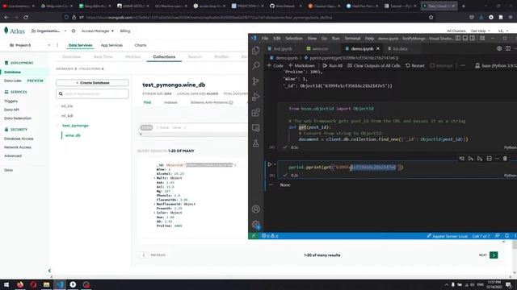The height and width of the screenshot is (290, 517).
Task: Open VS Code Source Control icon
Action: [255, 81]
